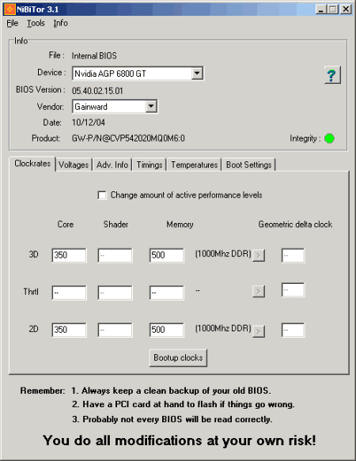Click the 2D Geometric delta clock field
The height and width of the screenshot is (461, 356).
pyautogui.click(x=293, y=330)
